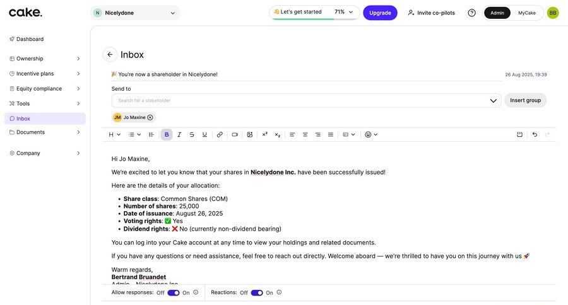
Task: Toggle the Reactions switch
Action: point(257,292)
